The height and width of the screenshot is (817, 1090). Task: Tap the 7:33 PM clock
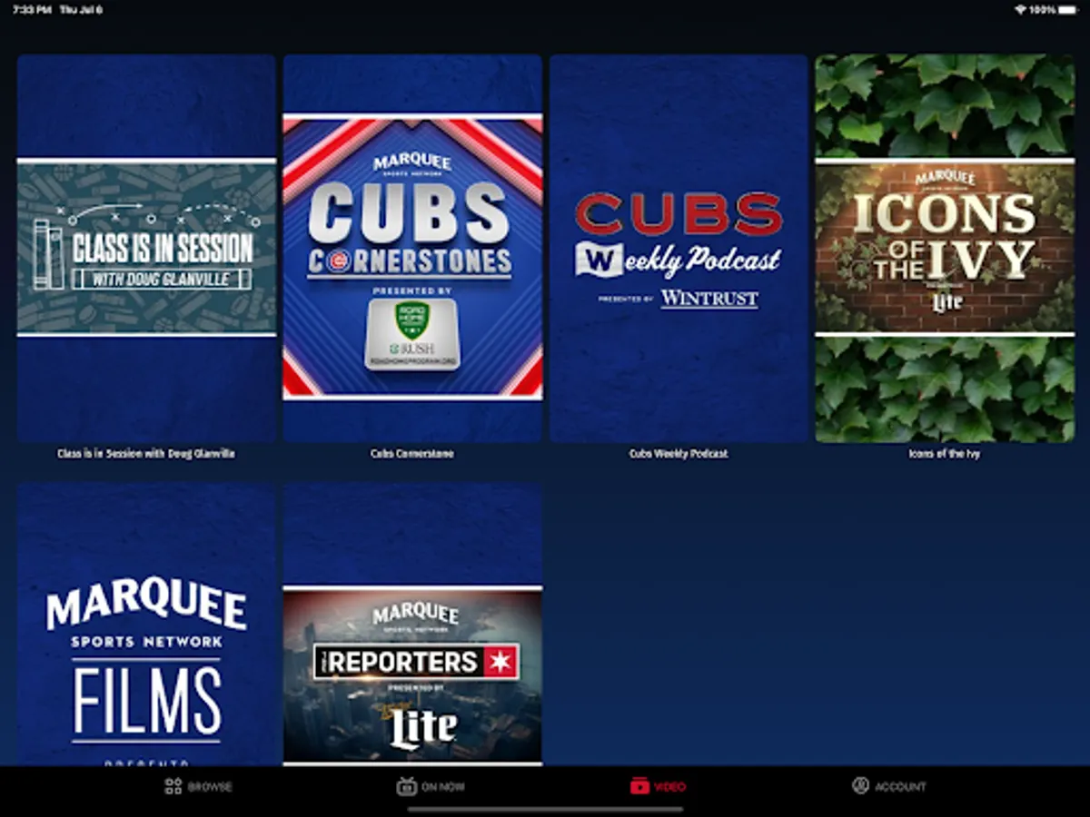[x=32, y=9]
